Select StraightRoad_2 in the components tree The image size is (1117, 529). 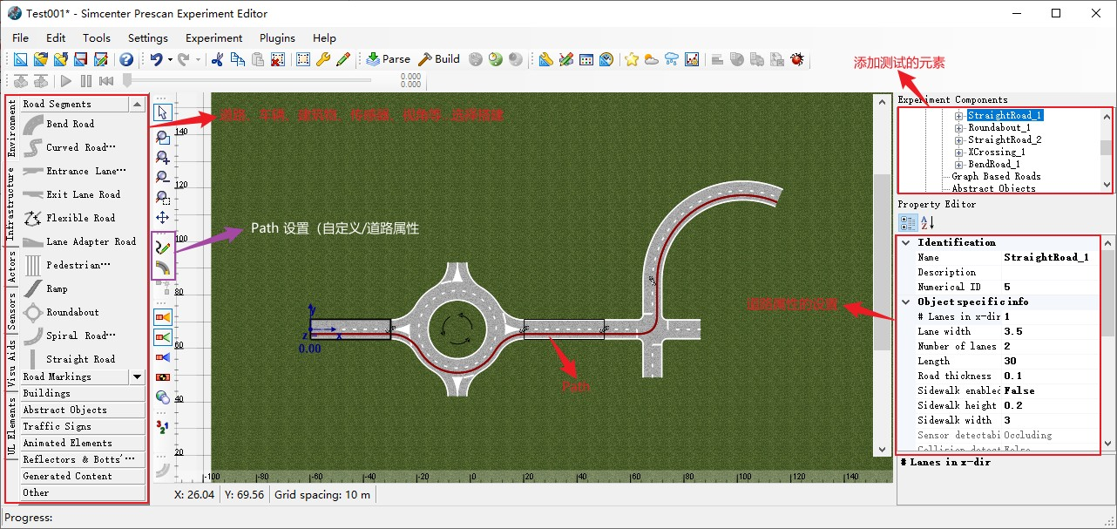[1005, 139]
